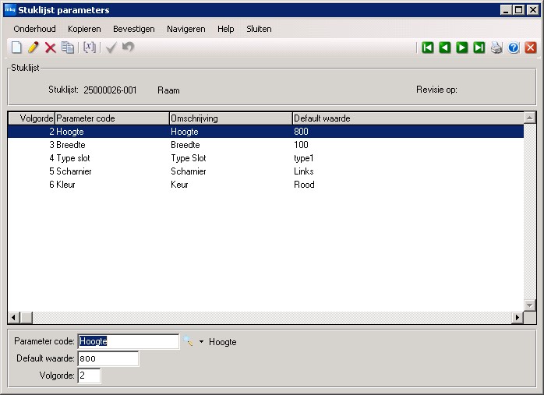Image resolution: width=544 pixels, height=395 pixels.
Task: Go to previous record green arrow
Action: pyautogui.click(x=445, y=48)
